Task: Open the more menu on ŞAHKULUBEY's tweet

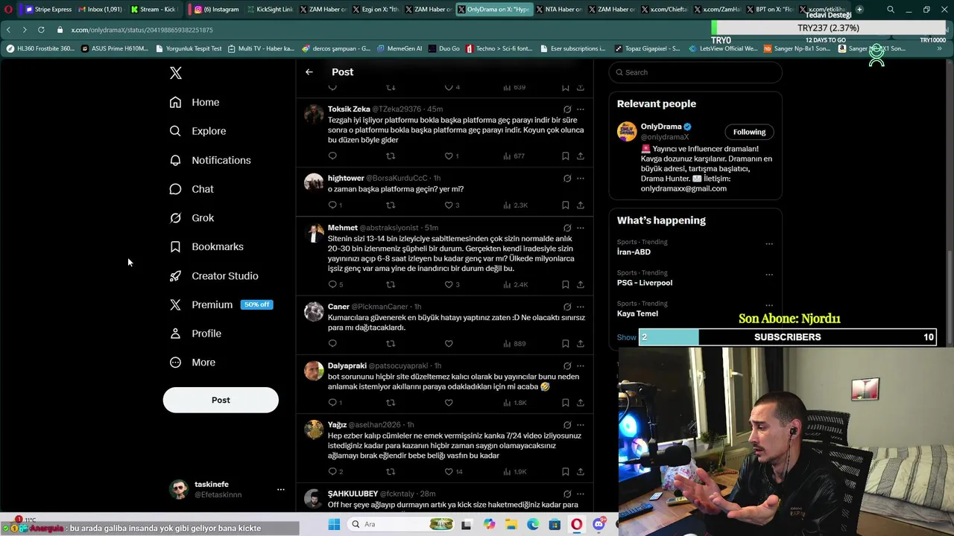Action: click(x=580, y=494)
